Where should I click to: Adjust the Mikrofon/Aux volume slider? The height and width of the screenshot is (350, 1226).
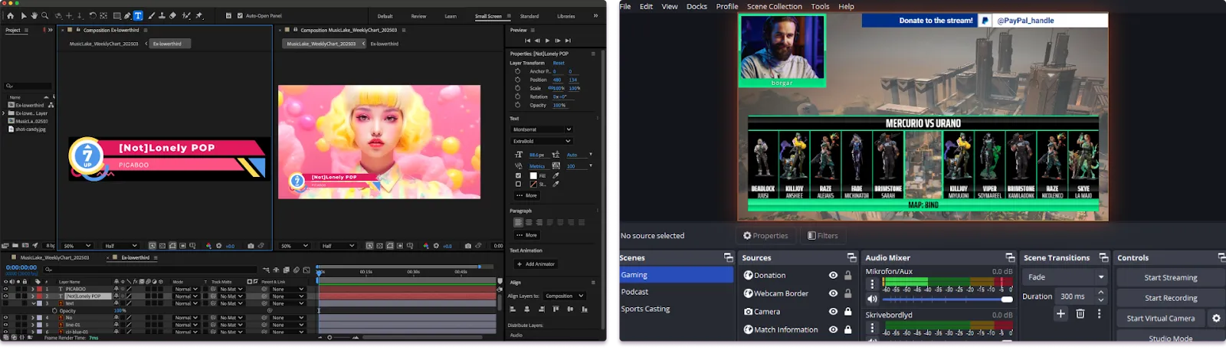coord(946,299)
